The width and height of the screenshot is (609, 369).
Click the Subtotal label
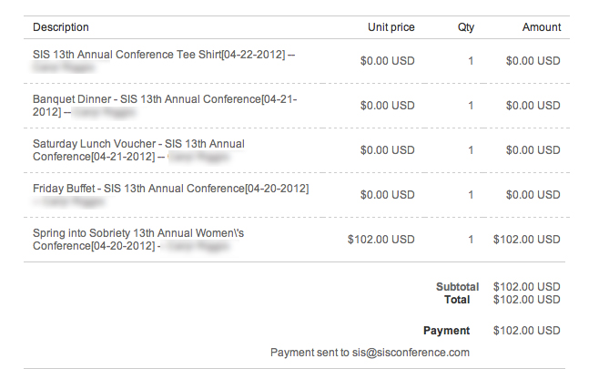pos(457,287)
